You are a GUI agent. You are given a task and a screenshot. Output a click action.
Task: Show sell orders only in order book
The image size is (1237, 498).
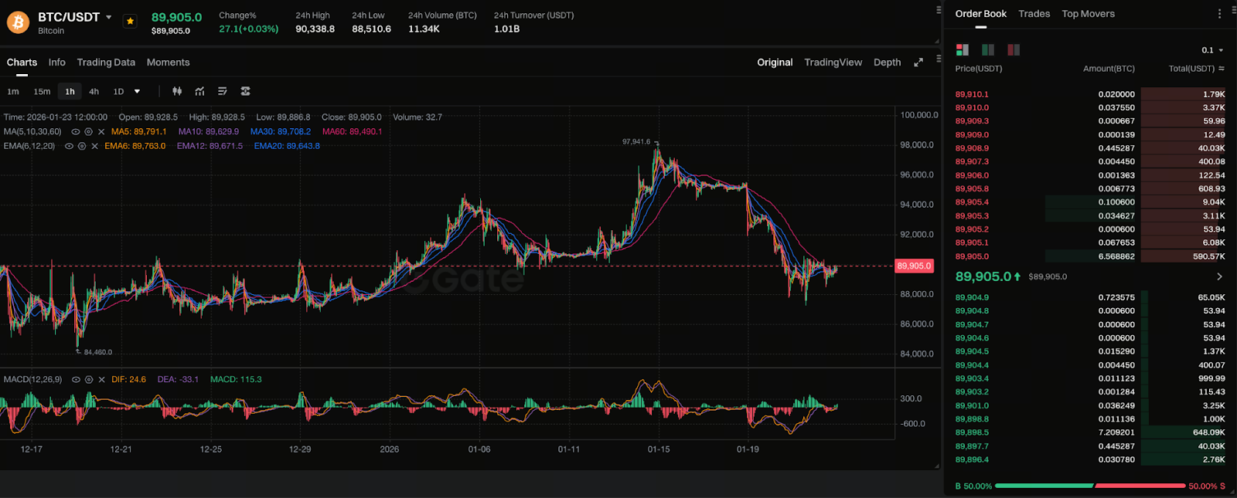[1014, 49]
